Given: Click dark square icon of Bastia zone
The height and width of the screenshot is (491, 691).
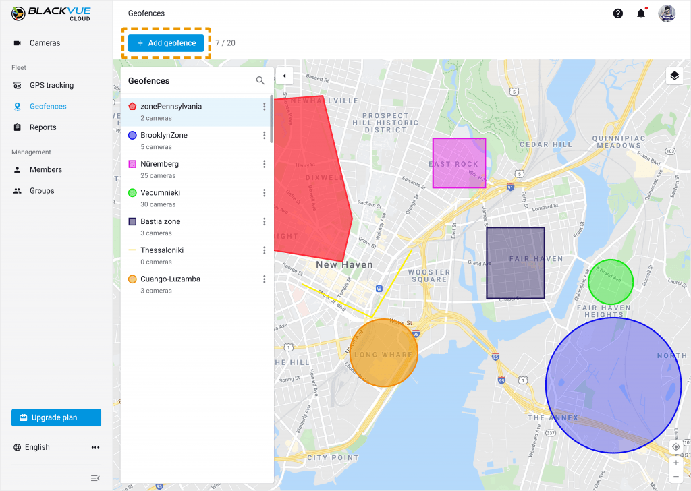Looking at the screenshot, I should click(x=132, y=221).
